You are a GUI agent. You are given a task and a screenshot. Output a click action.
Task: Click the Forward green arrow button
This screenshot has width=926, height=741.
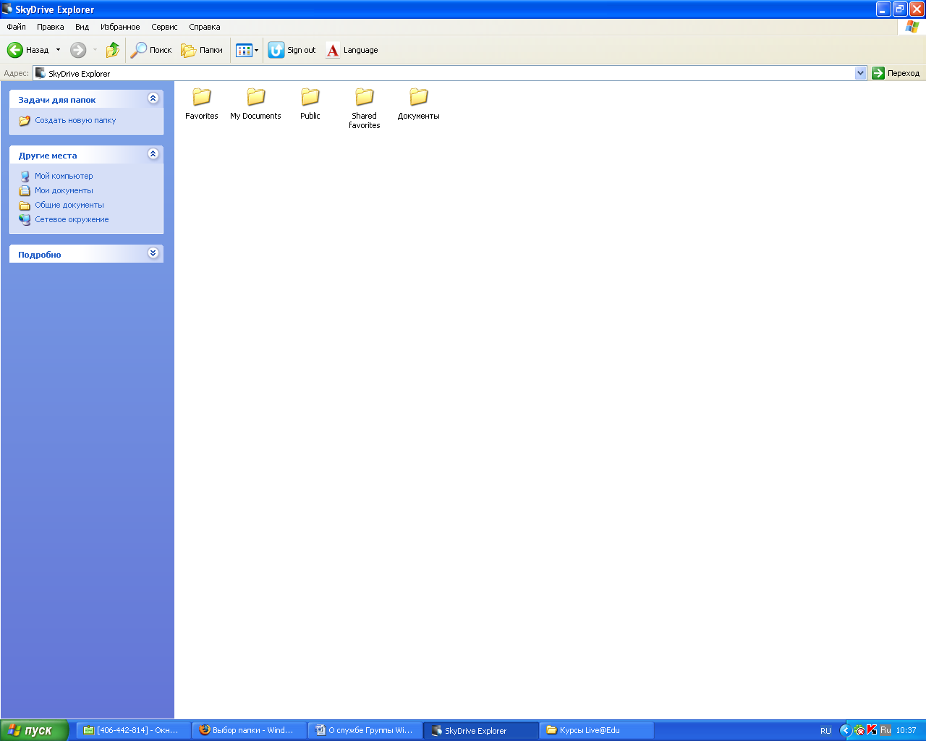78,50
